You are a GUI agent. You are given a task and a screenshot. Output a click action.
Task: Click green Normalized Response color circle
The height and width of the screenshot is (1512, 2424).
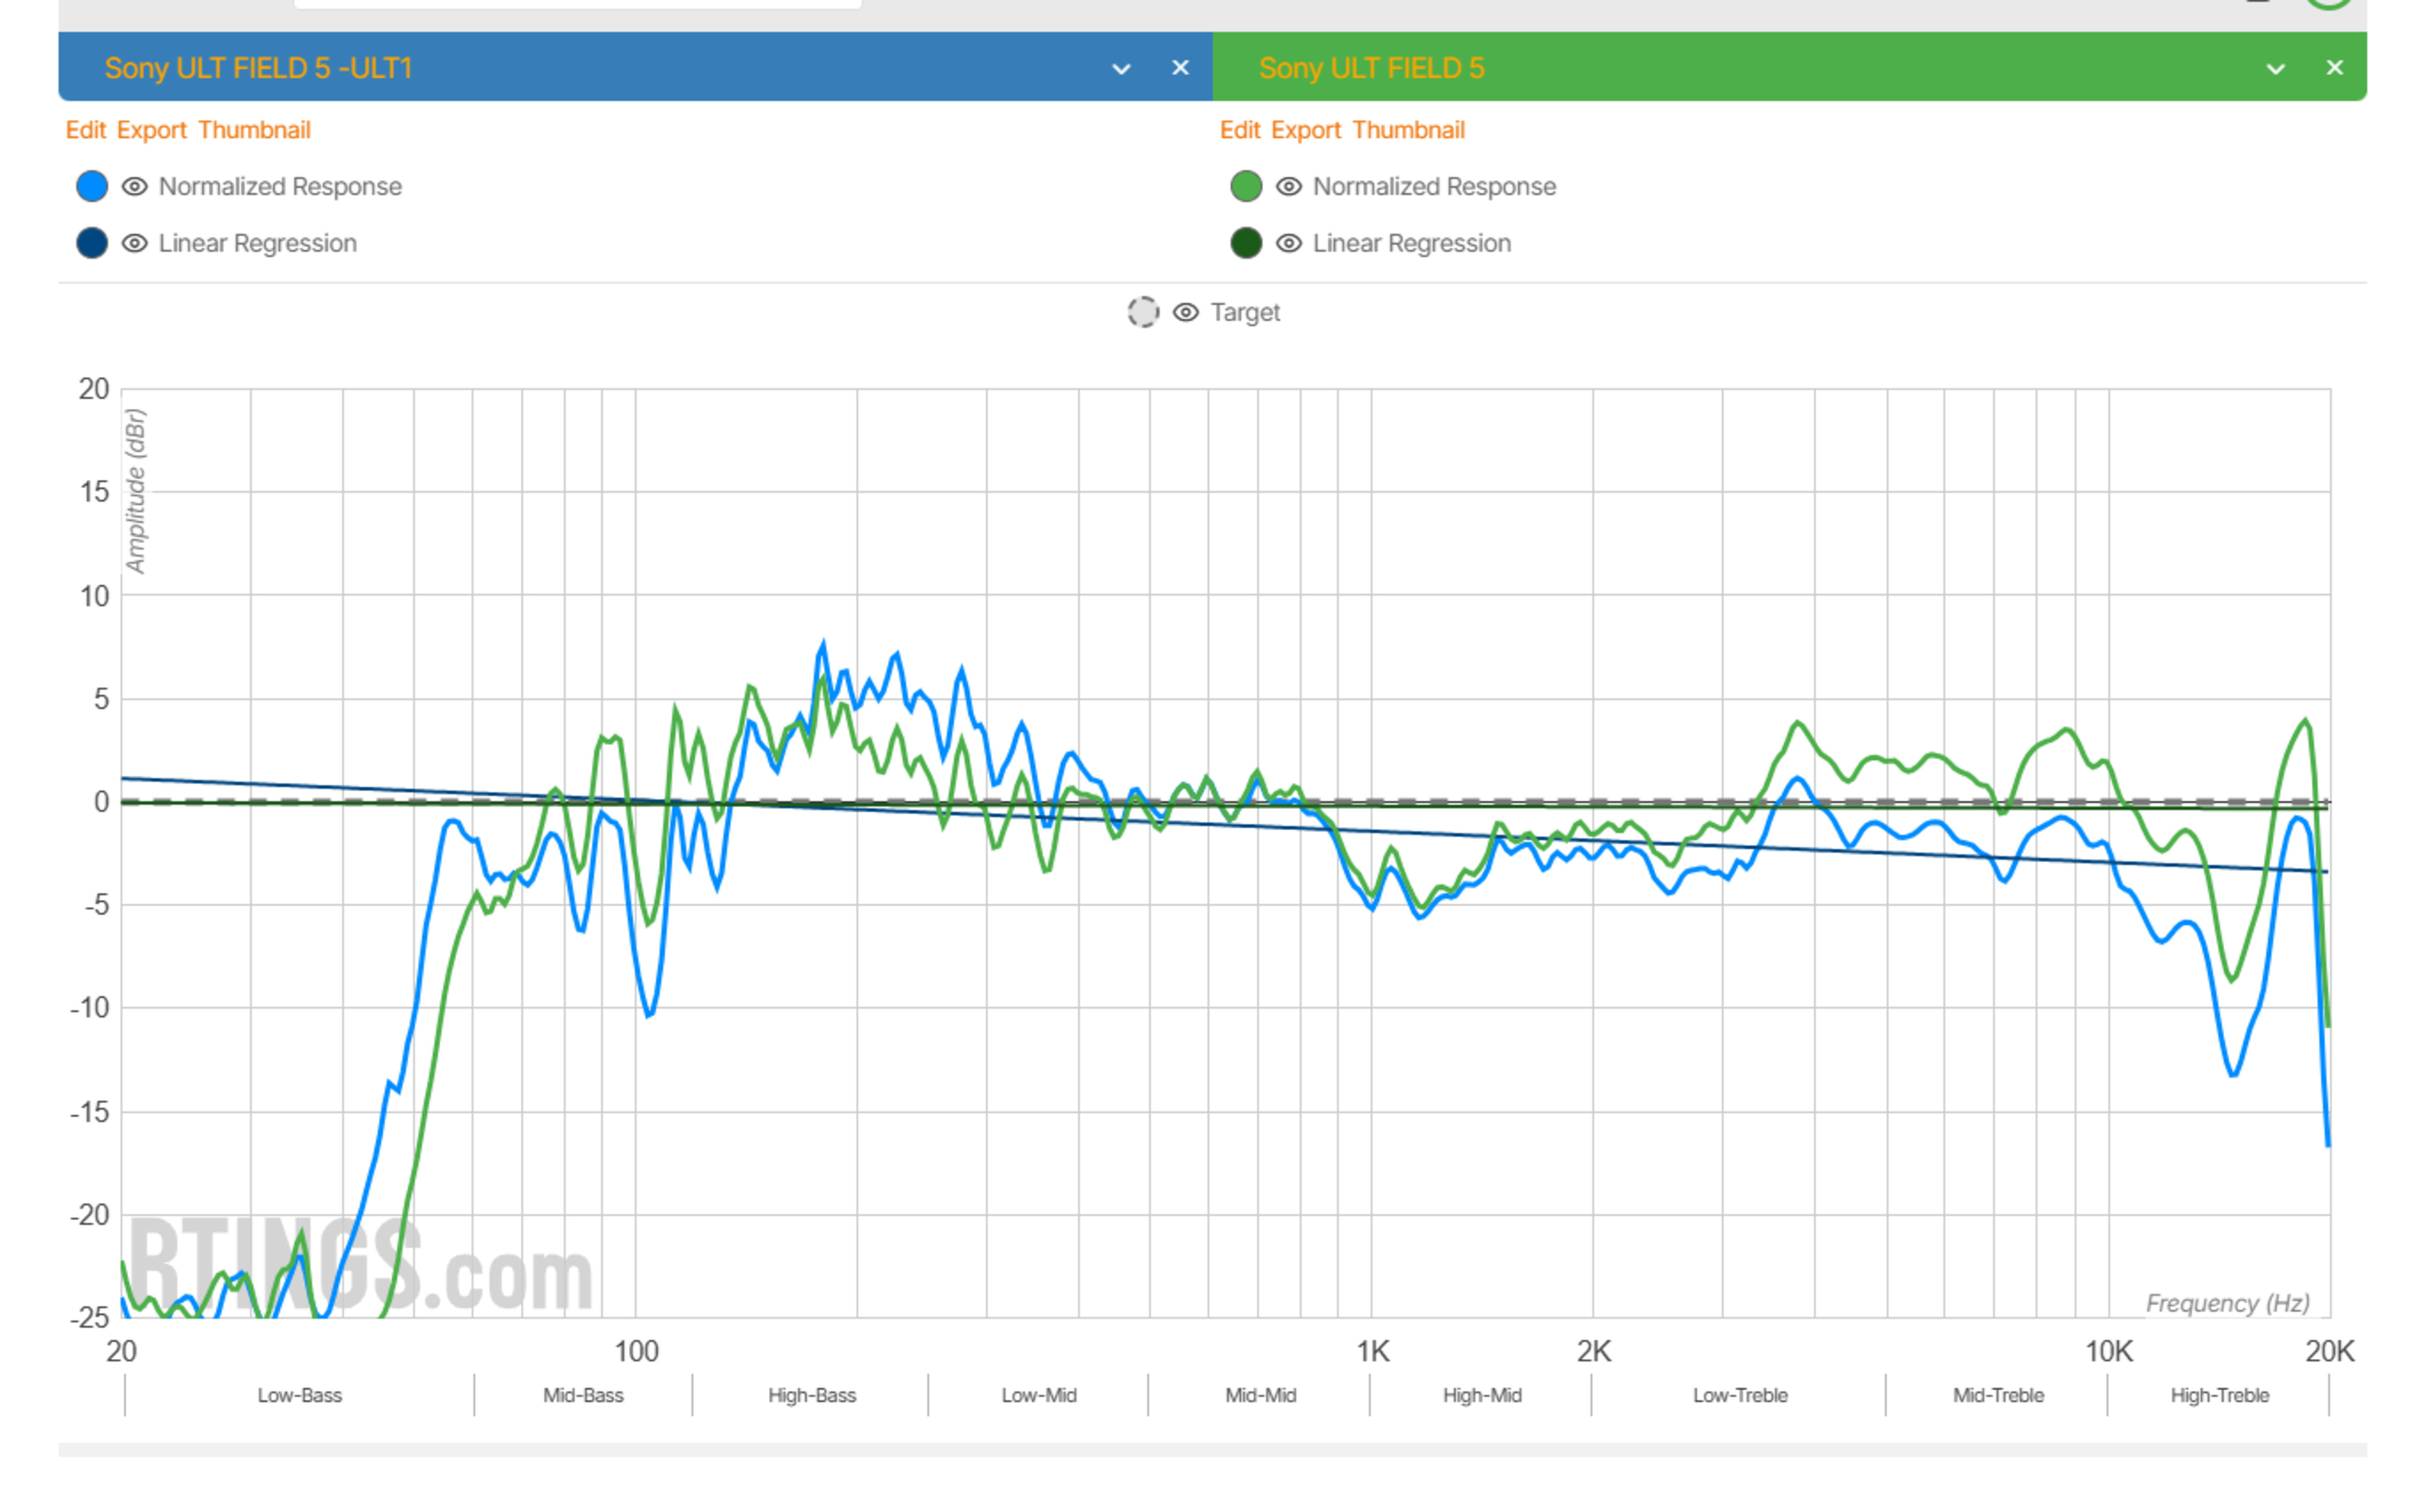click(x=1246, y=187)
